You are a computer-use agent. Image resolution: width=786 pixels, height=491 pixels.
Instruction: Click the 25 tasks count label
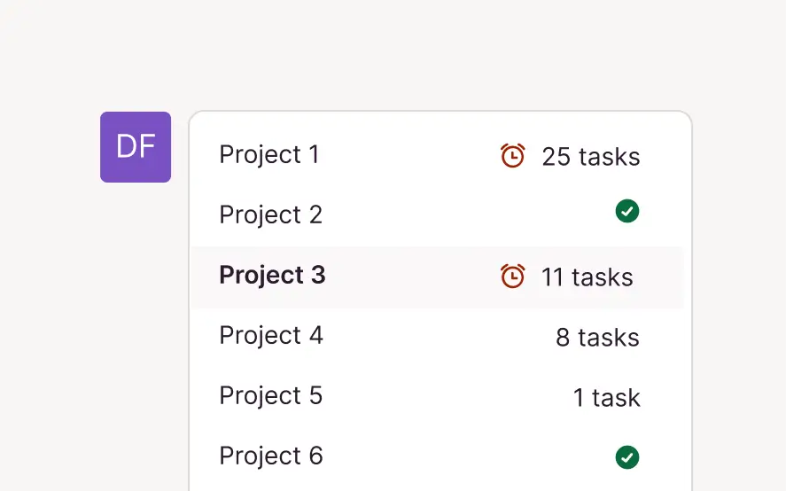coord(591,157)
